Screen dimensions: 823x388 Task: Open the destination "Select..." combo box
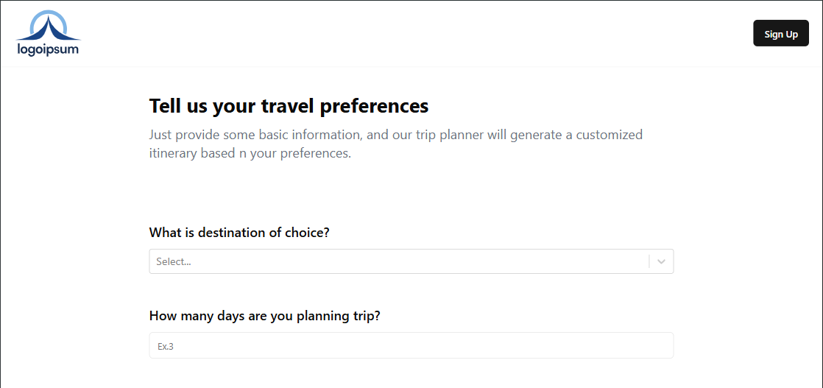pos(411,261)
